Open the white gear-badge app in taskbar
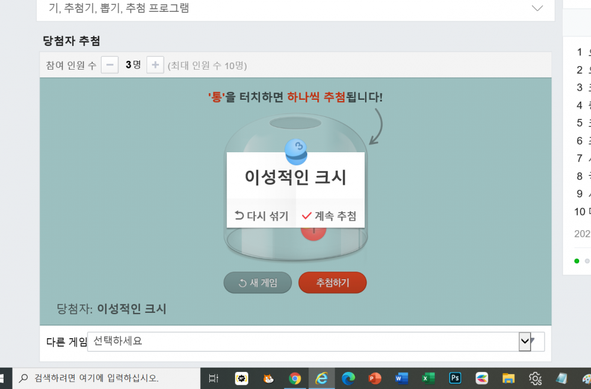The image size is (591, 389). click(242, 378)
